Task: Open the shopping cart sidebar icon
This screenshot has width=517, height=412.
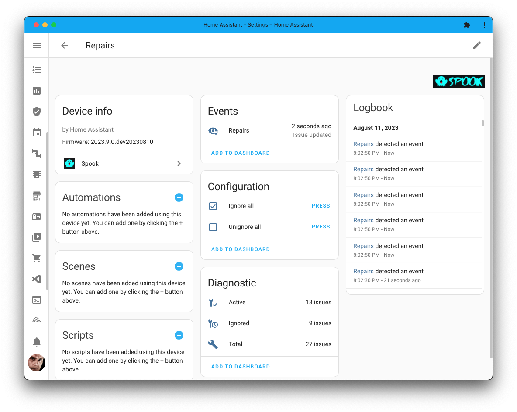Action: coord(37,258)
